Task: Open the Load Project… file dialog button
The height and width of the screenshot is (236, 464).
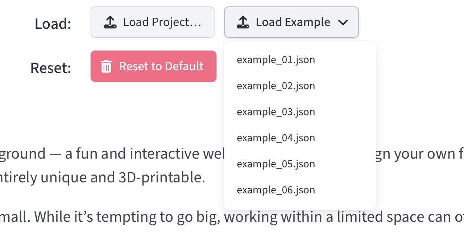Action: point(153,22)
